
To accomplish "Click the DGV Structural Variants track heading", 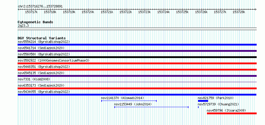I will tap(42, 38).
